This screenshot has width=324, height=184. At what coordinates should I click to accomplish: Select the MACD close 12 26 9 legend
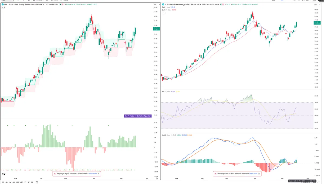coord(169,135)
